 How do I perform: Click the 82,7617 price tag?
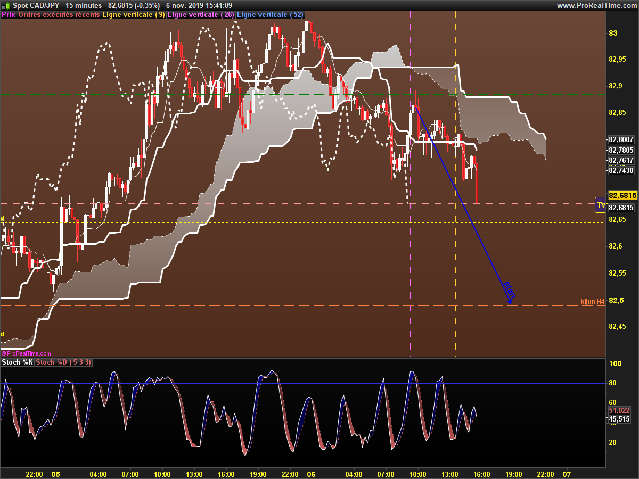click(621, 160)
